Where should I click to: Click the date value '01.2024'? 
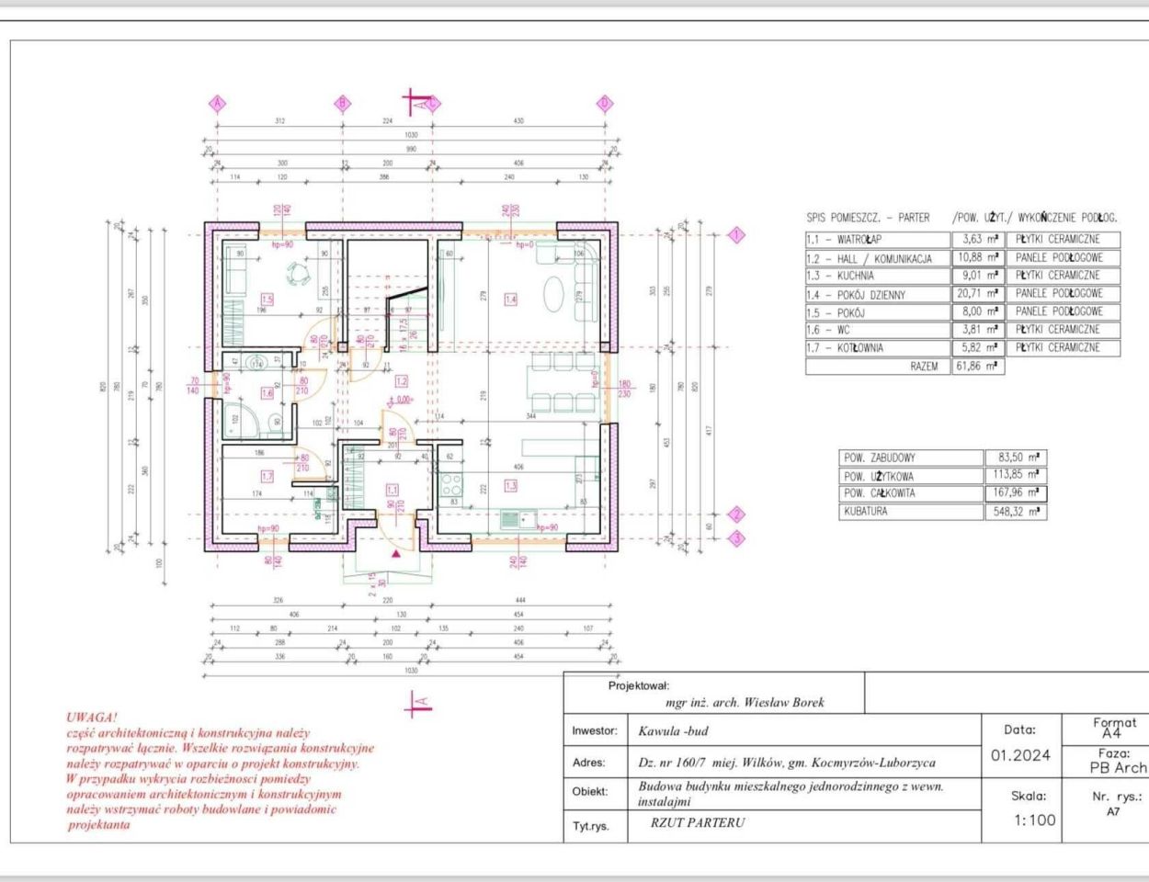point(1020,756)
